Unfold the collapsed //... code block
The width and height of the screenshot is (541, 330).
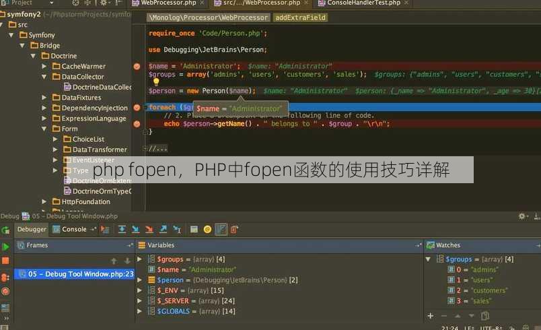click(145, 149)
